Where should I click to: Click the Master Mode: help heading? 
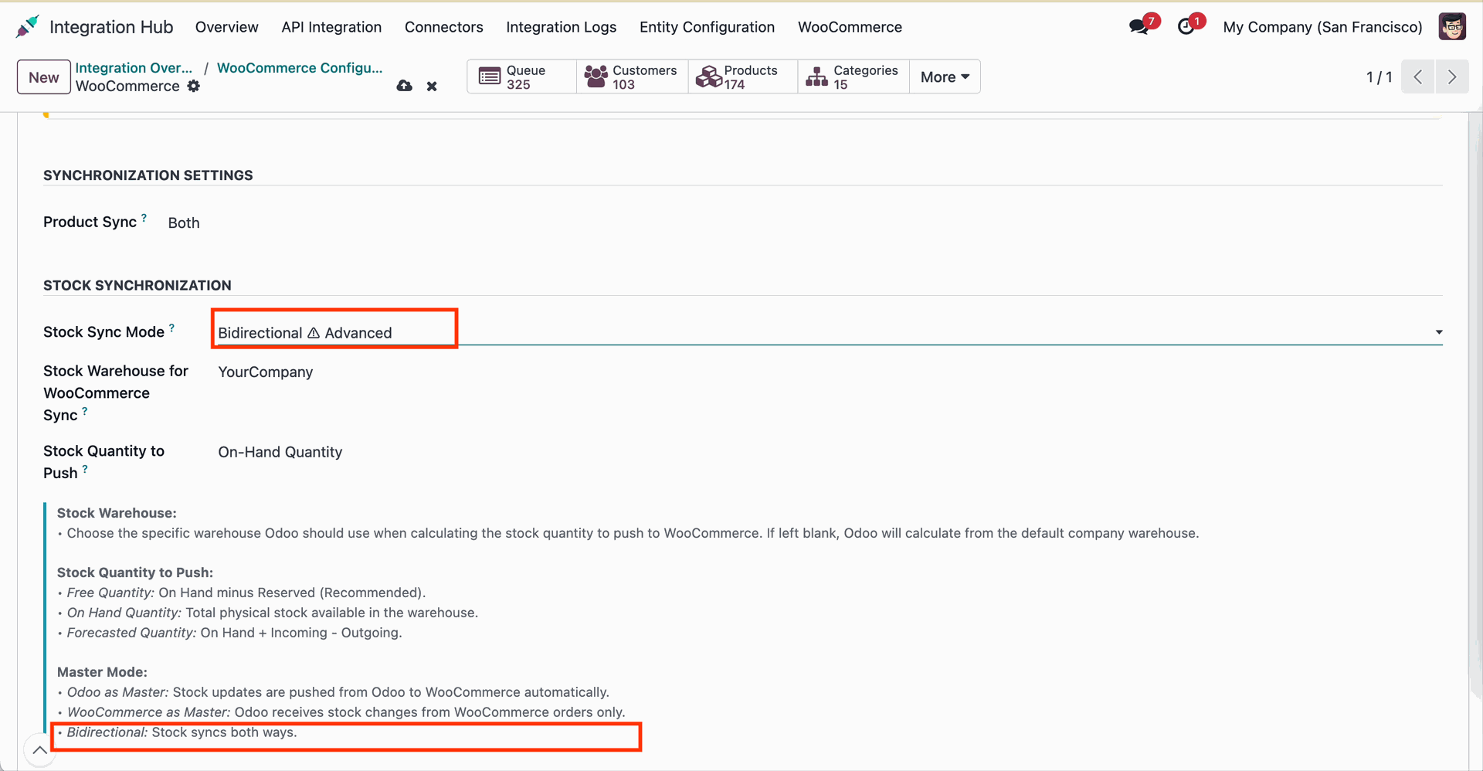click(x=102, y=672)
